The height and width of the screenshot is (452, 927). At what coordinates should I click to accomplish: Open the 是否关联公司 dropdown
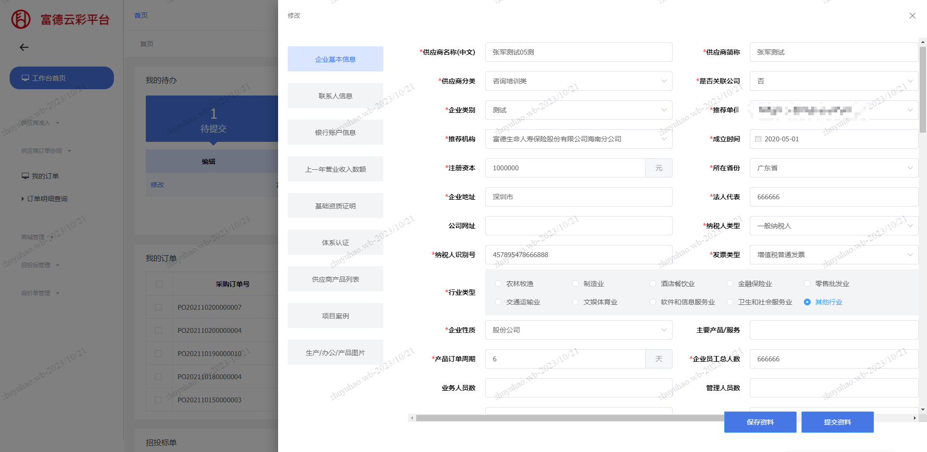[834, 81]
